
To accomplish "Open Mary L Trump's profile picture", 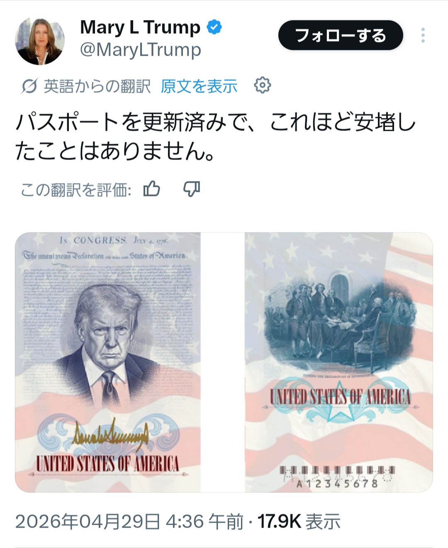I will pos(40,41).
